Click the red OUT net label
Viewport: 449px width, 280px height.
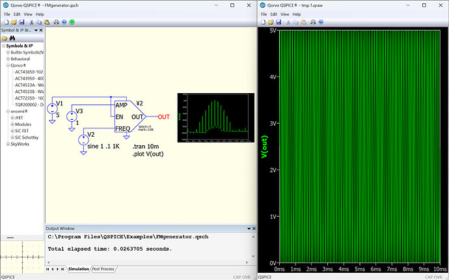(x=164, y=117)
